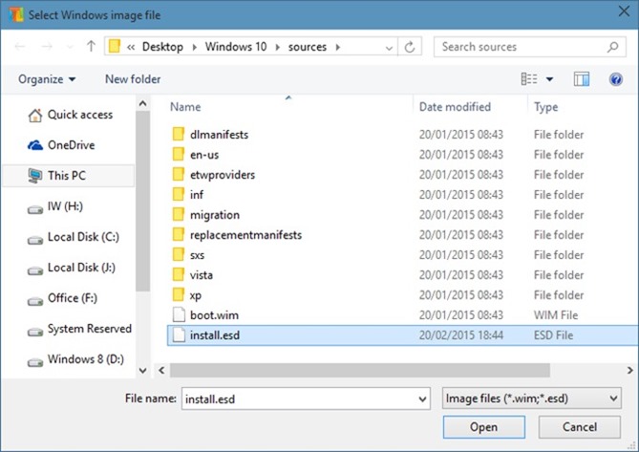Refresh the sources folder view
Viewport: 639px width, 452px height.
[x=410, y=47]
